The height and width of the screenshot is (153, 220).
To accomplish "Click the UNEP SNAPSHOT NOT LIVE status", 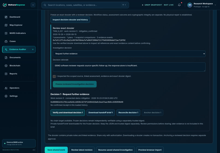I will coord(158,5).
